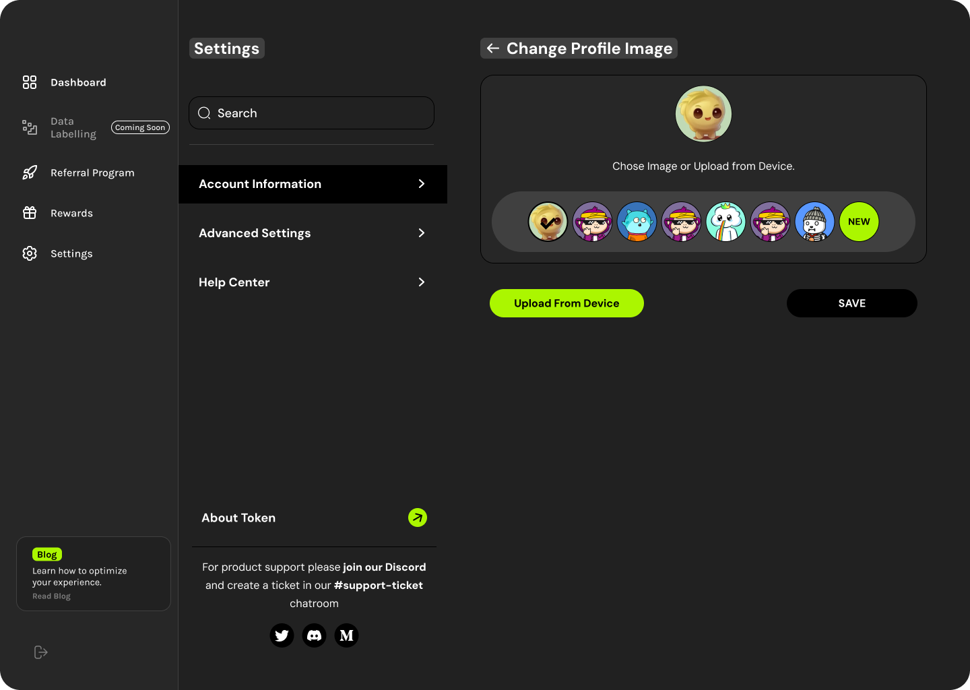Click the Medium icon
This screenshot has width=970, height=690.
(x=346, y=635)
